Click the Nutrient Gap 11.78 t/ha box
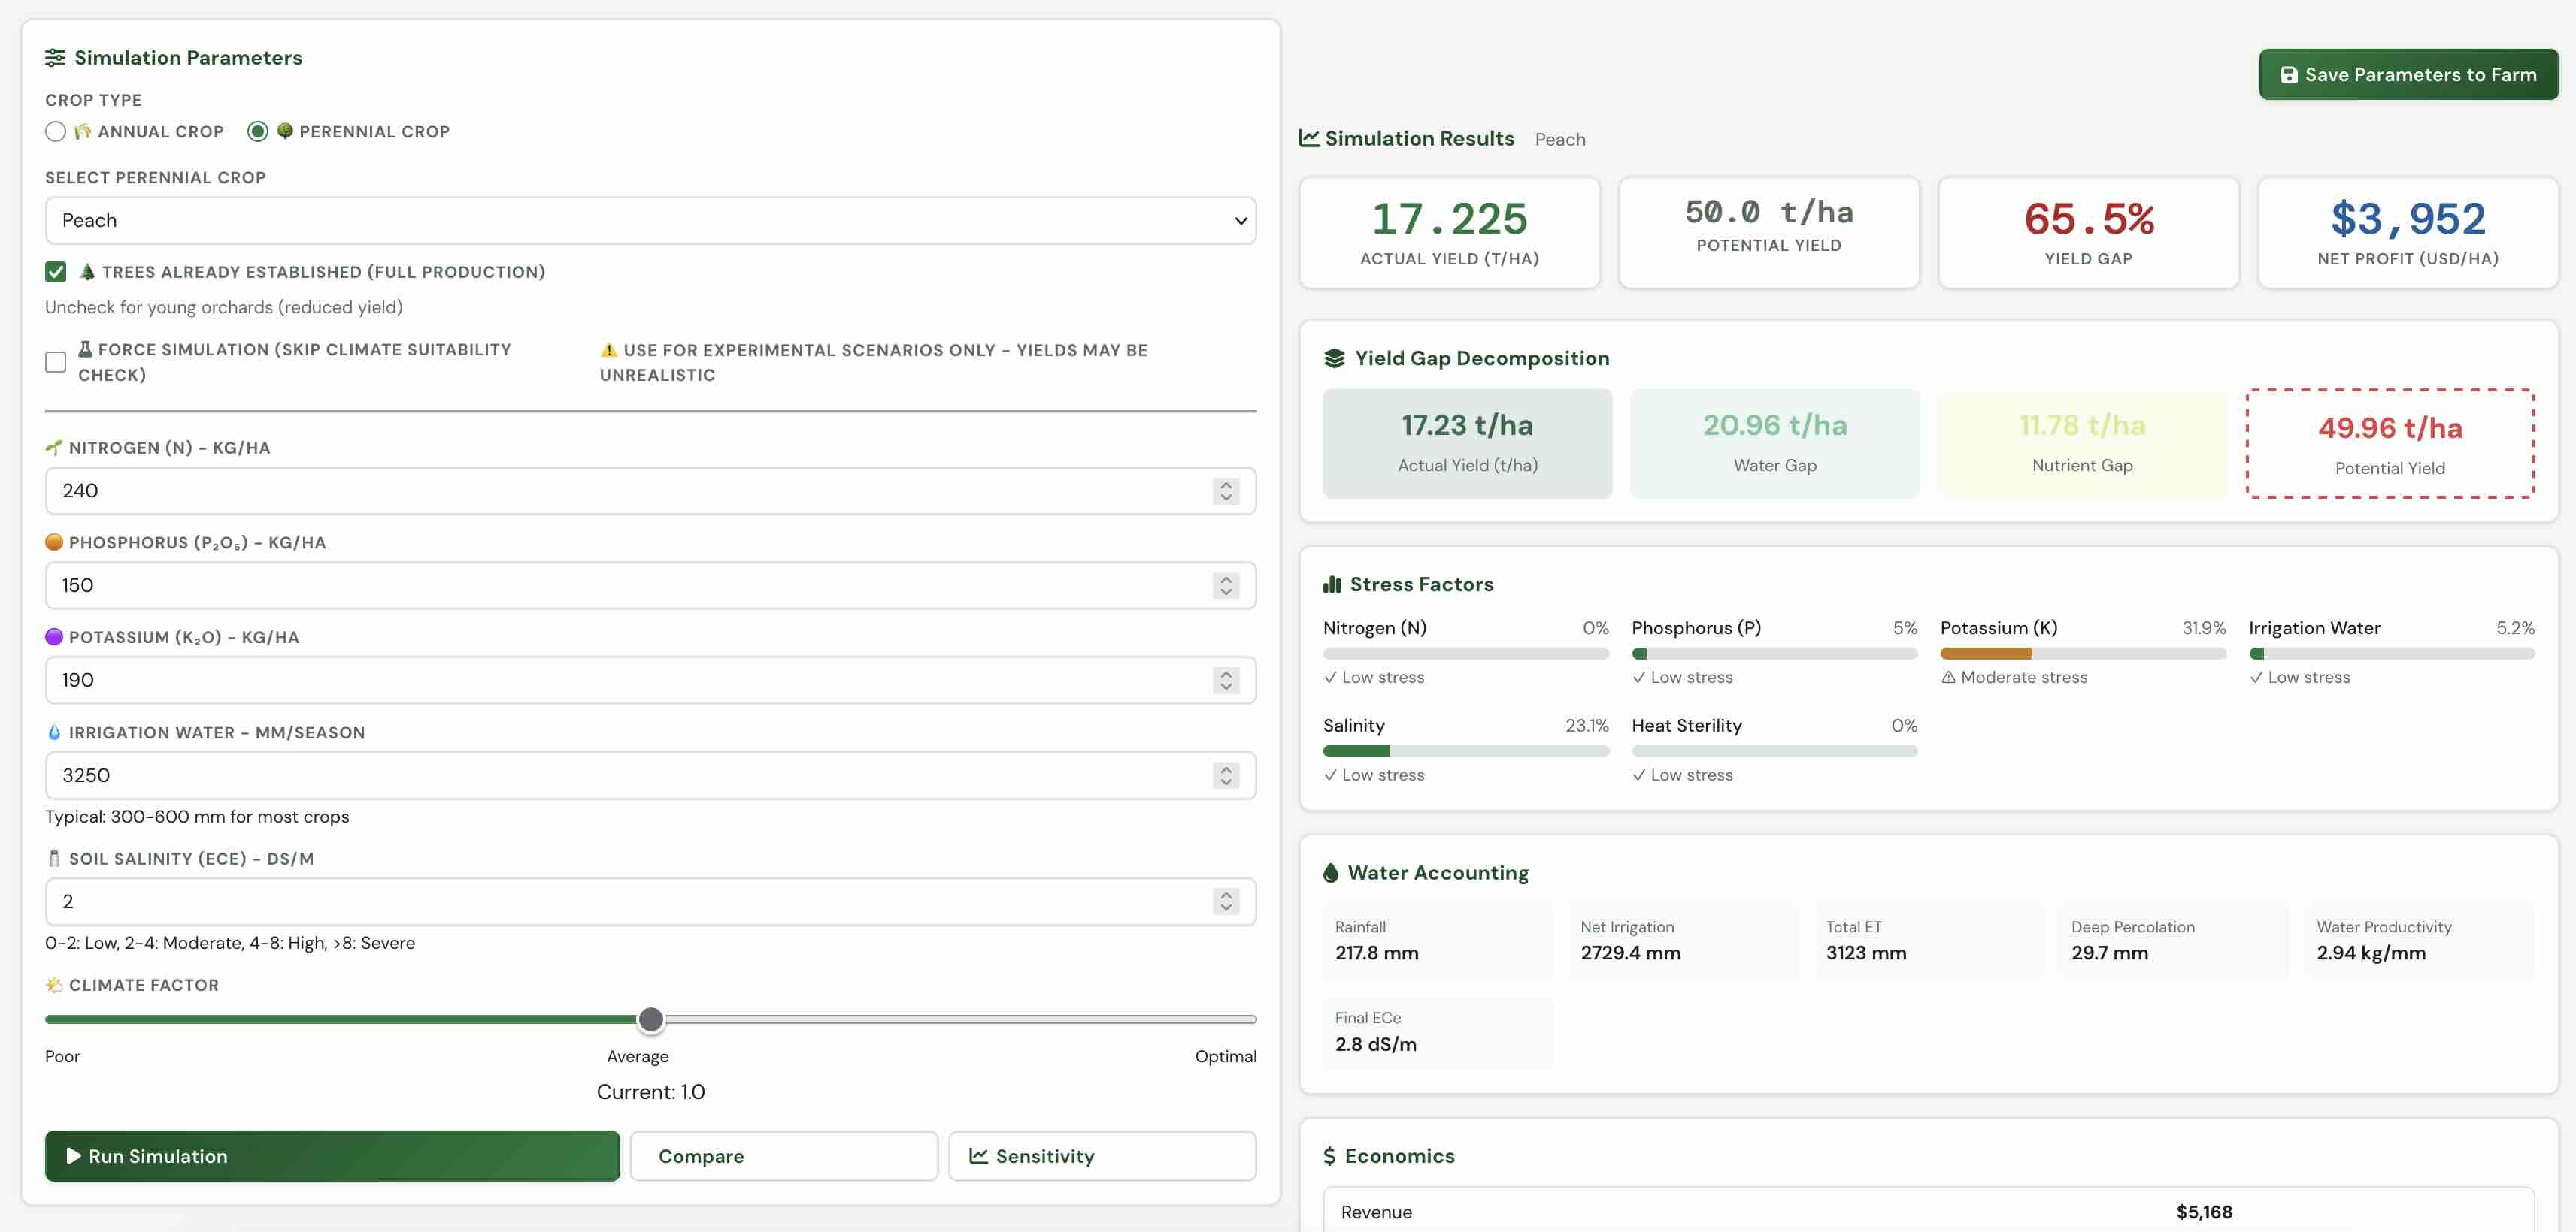This screenshot has width=2576, height=1232. [x=2082, y=444]
